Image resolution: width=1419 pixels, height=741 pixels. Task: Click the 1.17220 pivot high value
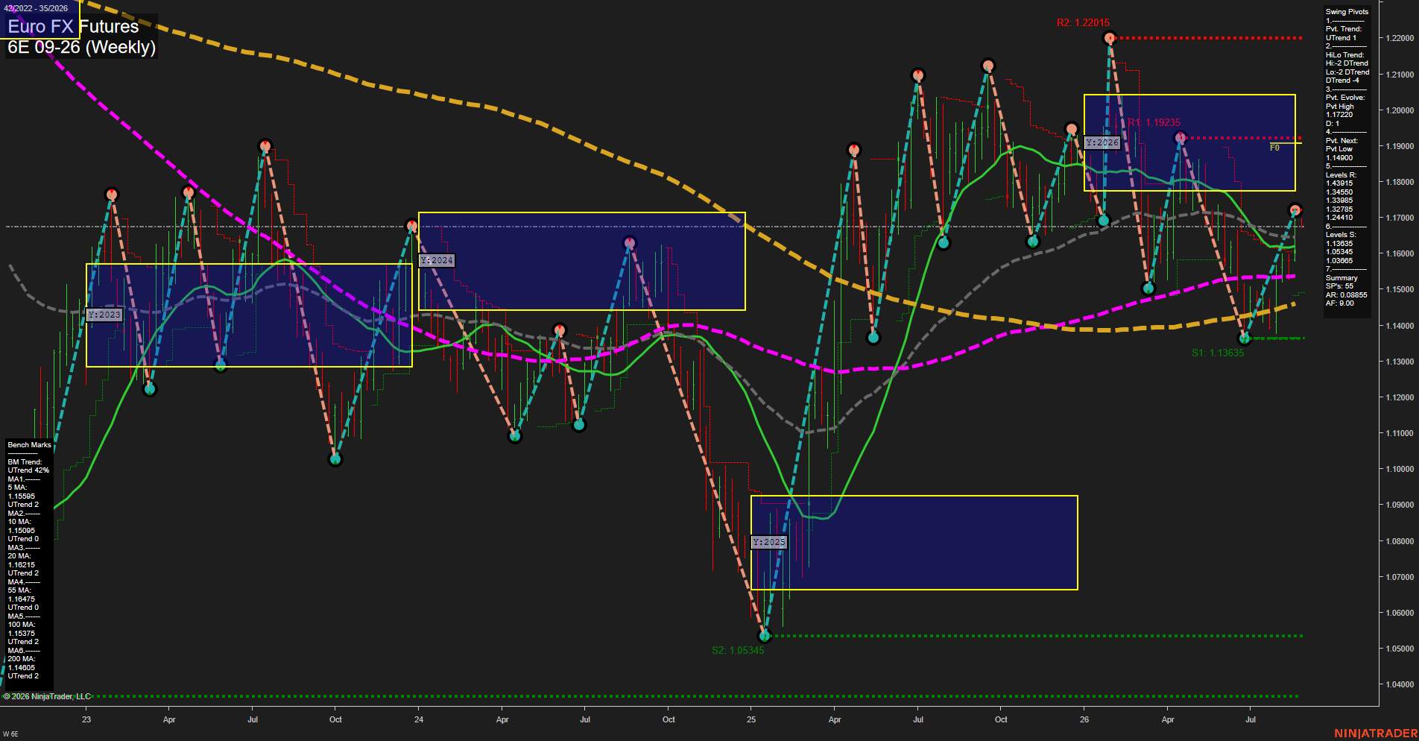point(1339,115)
